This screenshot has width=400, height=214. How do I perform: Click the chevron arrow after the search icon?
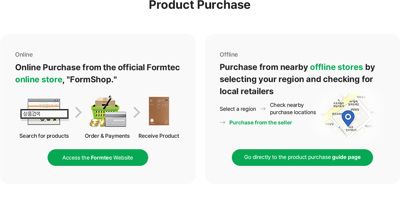[x=78, y=112]
